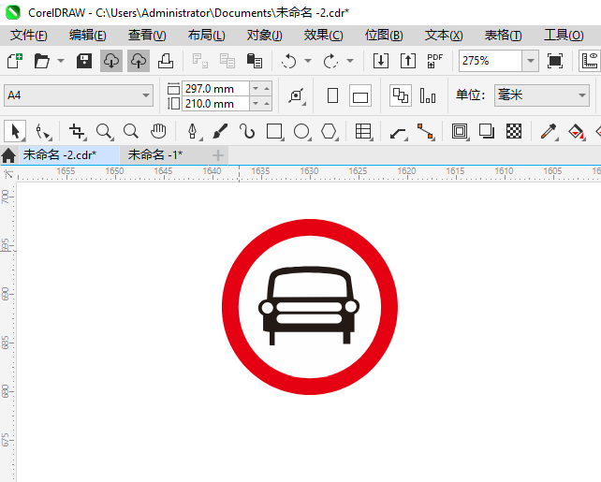The height and width of the screenshot is (482, 601).
Task: Select the Crop tool
Action: (77, 131)
